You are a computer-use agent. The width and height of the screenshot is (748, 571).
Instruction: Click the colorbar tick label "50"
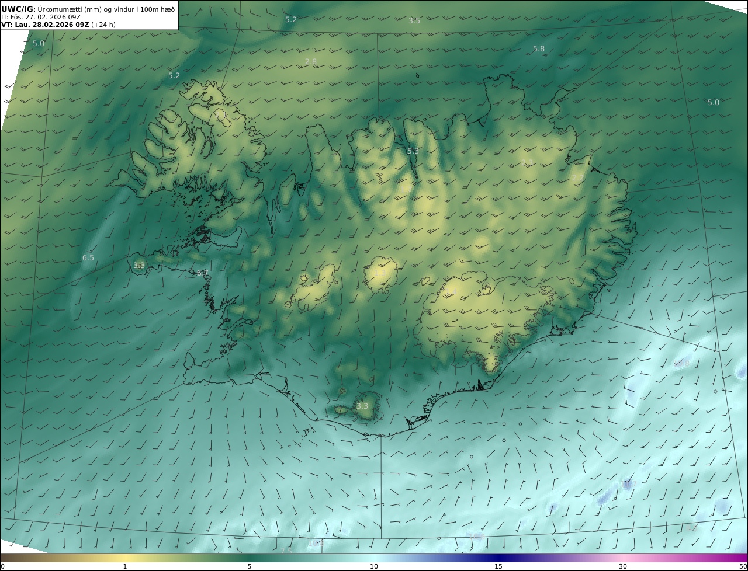pyautogui.click(x=743, y=566)
